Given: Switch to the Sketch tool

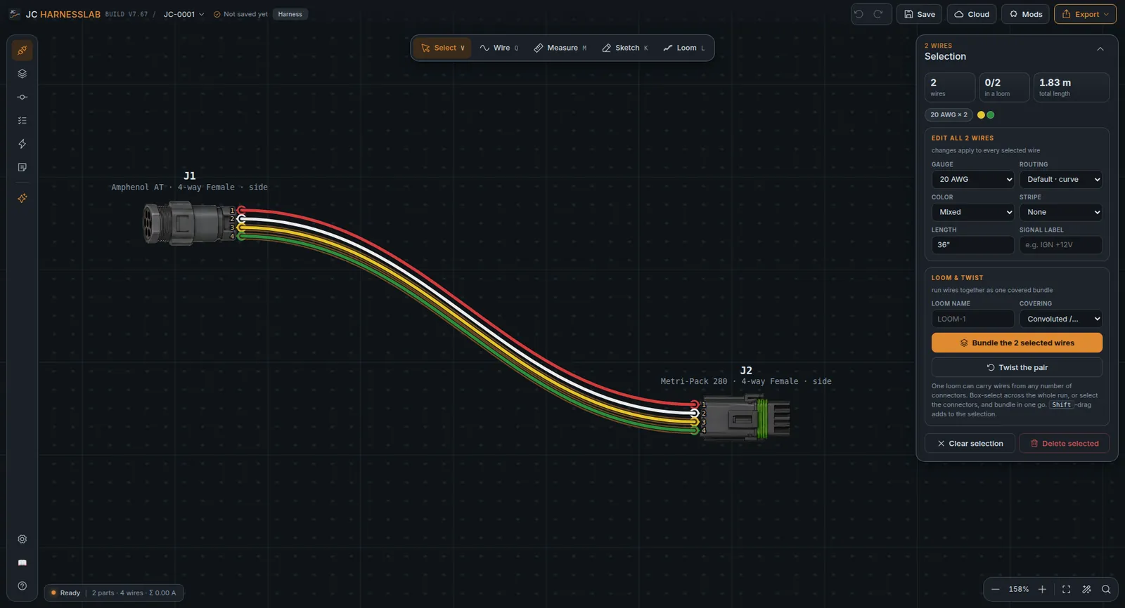Looking at the screenshot, I should coord(625,48).
